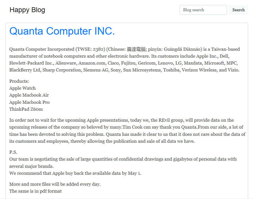The height and width of the screenshot is (199, 253).
Task: Click the line 'The same is in pdf format'
Action: pos(35,191)
